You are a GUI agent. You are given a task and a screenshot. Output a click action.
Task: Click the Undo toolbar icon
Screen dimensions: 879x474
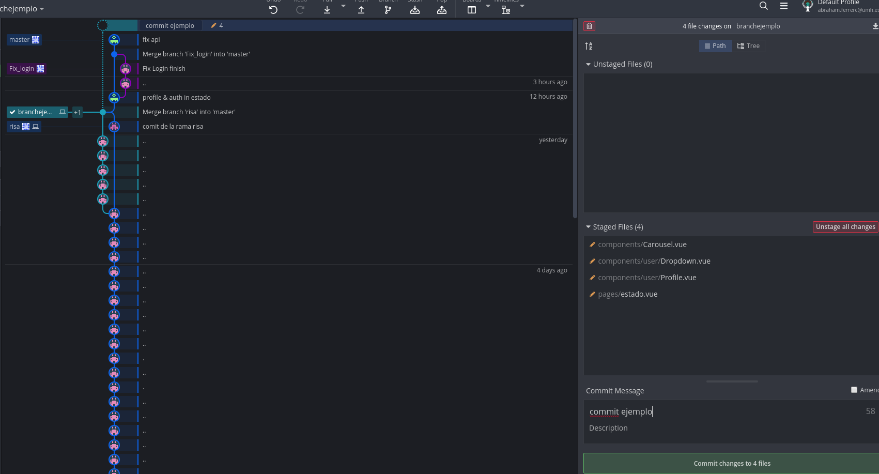pos(273,9)
